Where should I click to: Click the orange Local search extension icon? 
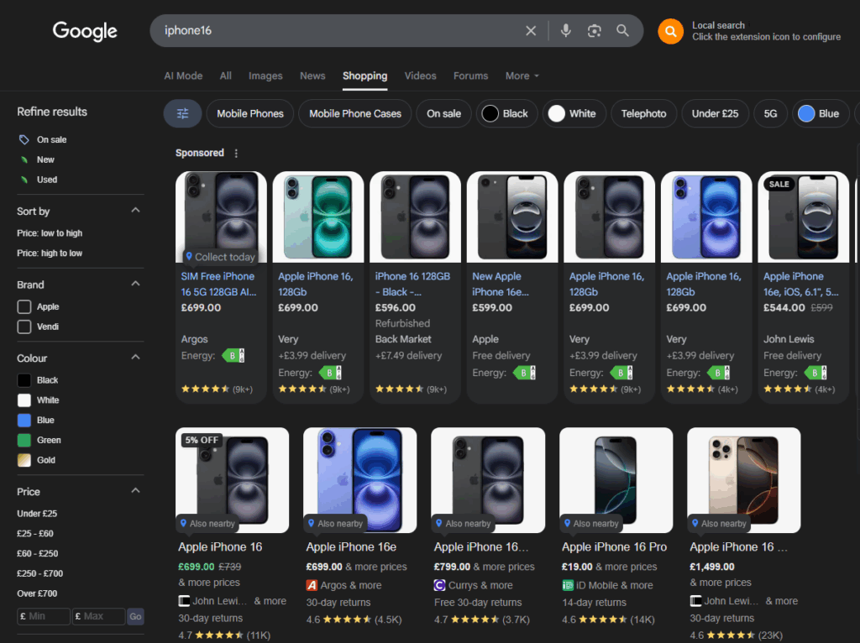pos(670,31)
